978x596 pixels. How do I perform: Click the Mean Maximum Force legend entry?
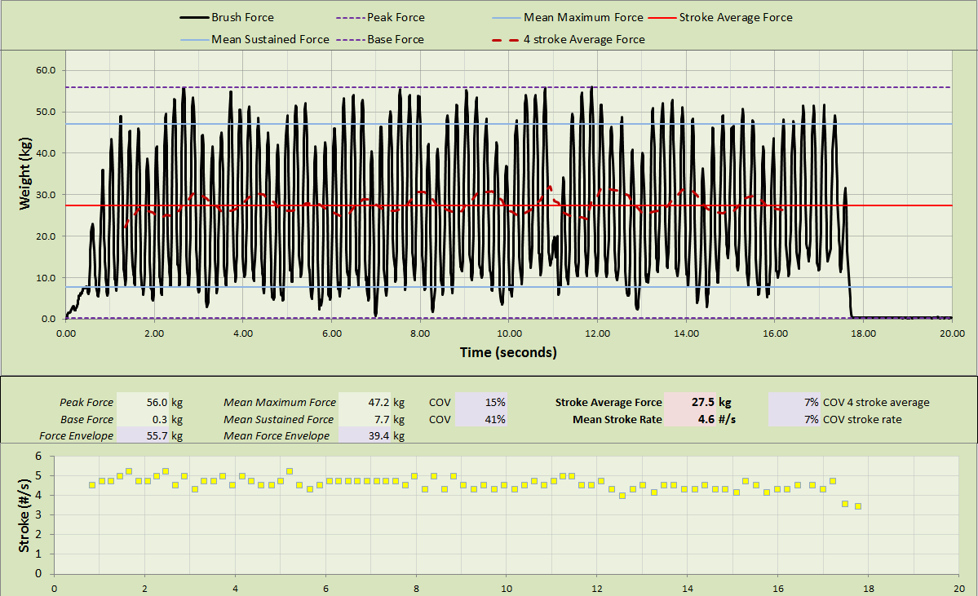(x=568, y=17)
